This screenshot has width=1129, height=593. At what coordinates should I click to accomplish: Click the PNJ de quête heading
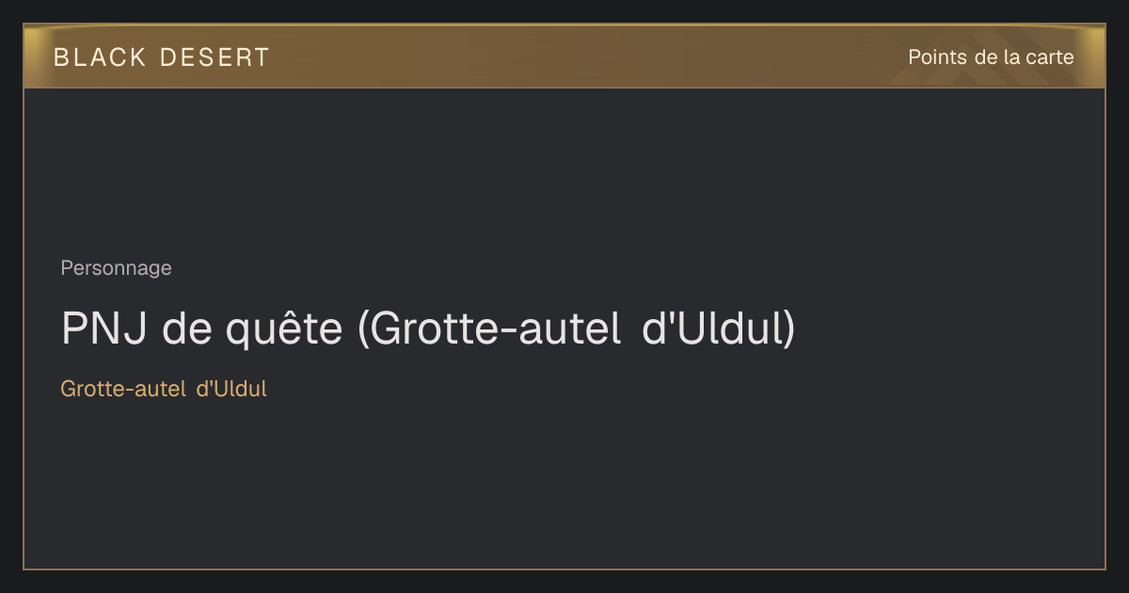428,329
